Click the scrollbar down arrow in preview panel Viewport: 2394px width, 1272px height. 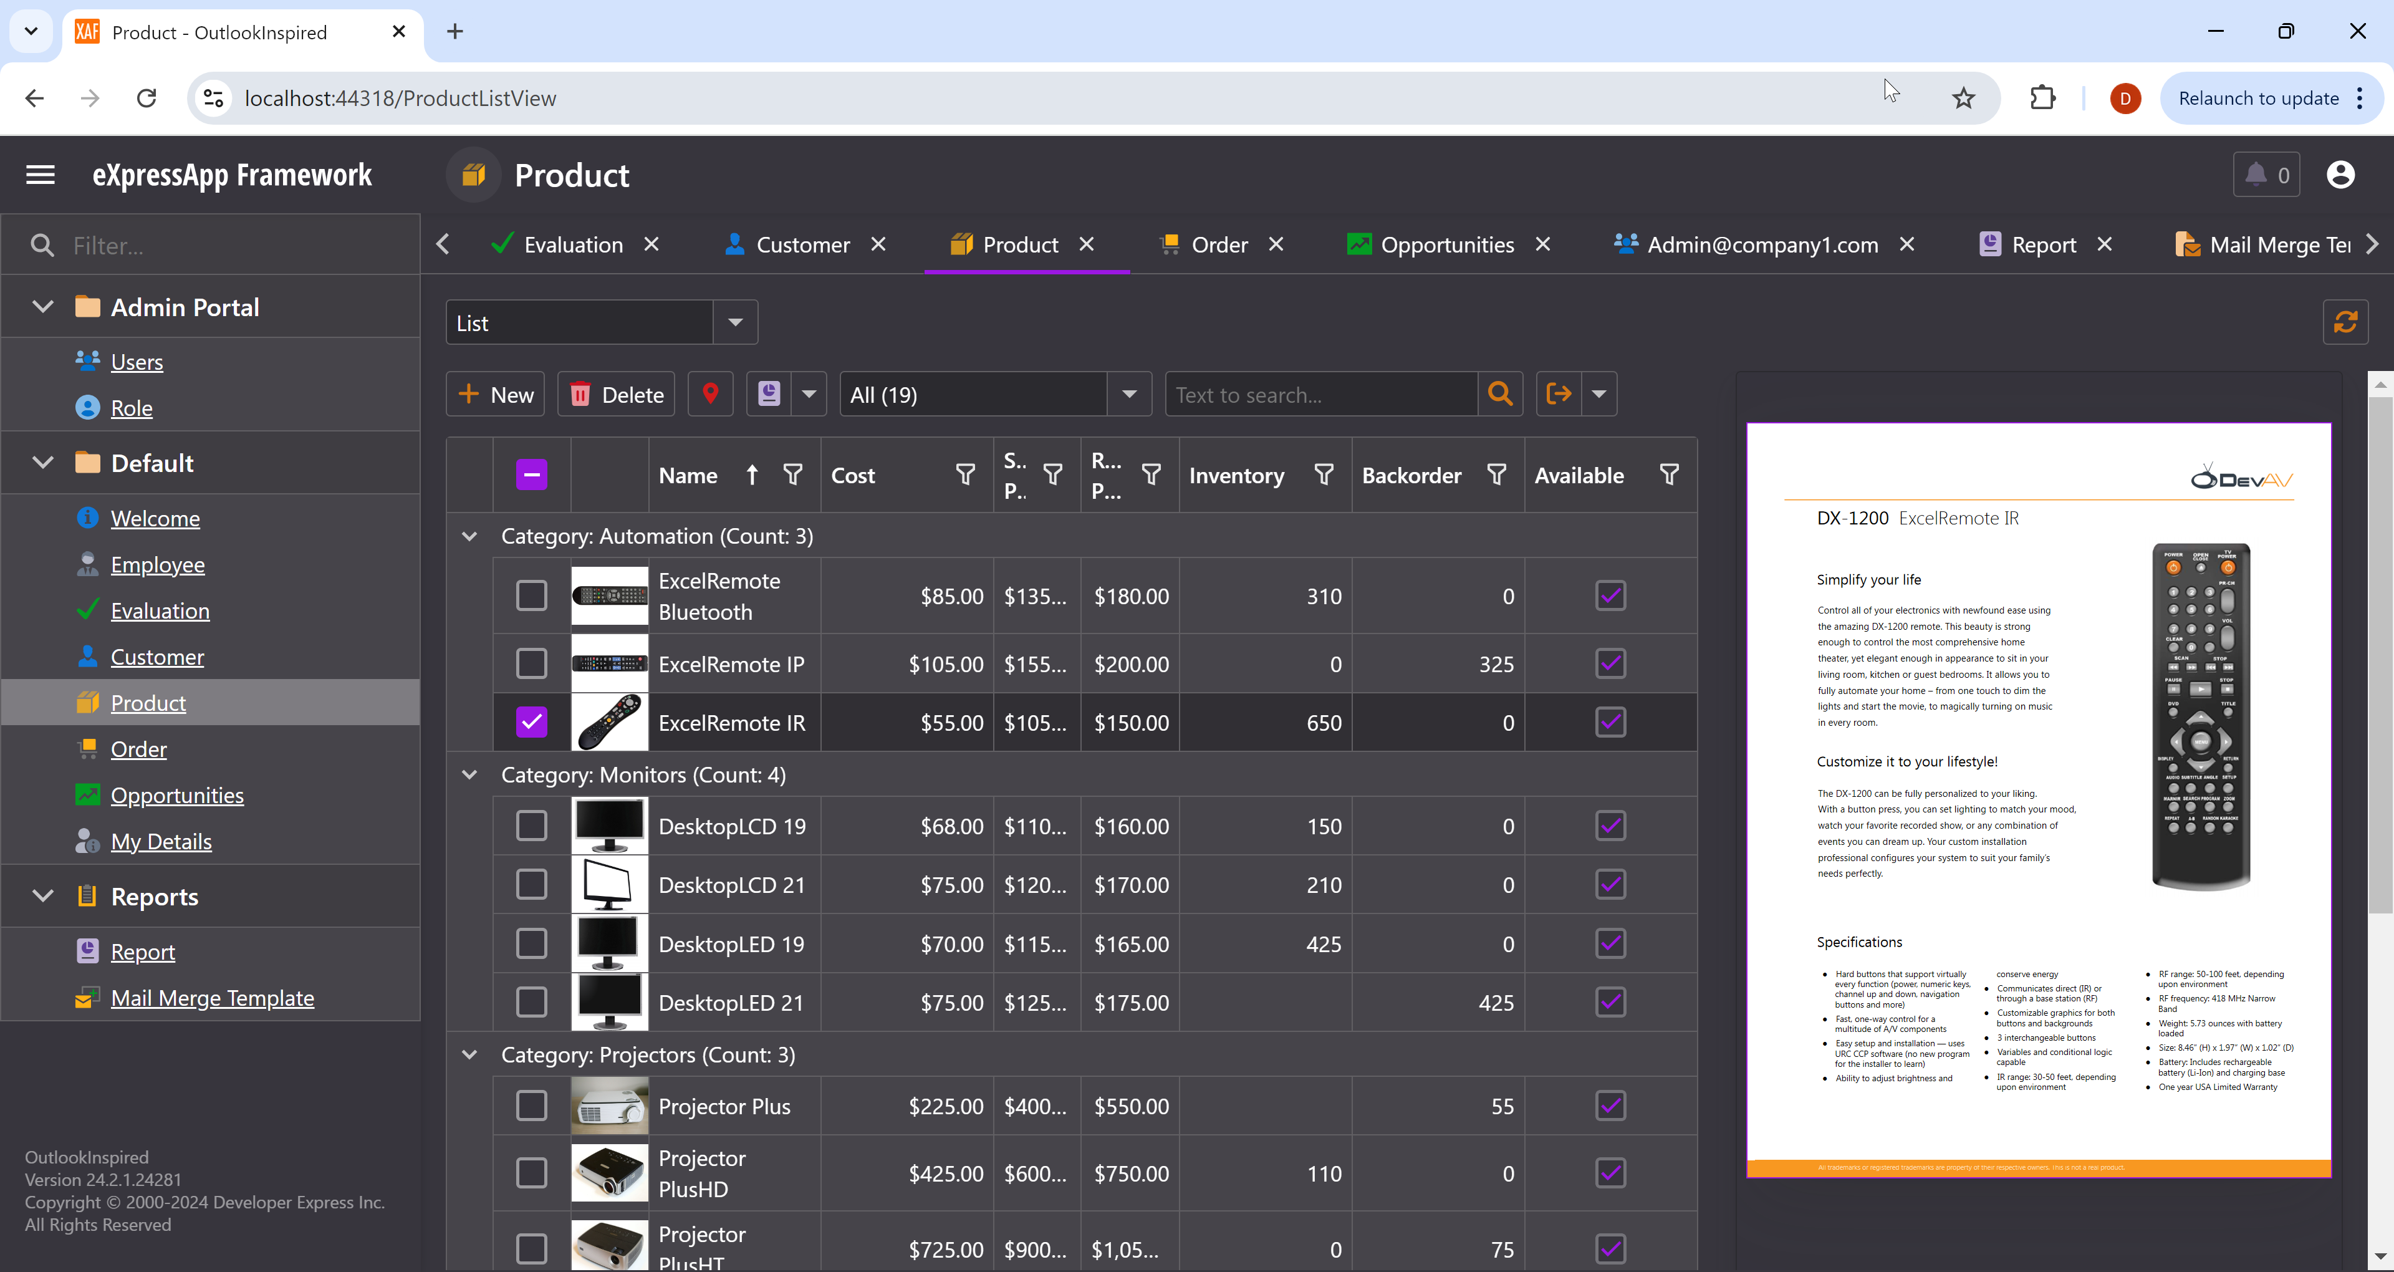point(2380,1256)
